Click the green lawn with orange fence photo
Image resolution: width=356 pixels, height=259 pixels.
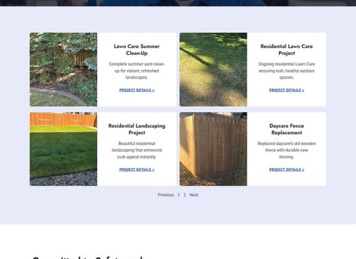tap(63, 149)
